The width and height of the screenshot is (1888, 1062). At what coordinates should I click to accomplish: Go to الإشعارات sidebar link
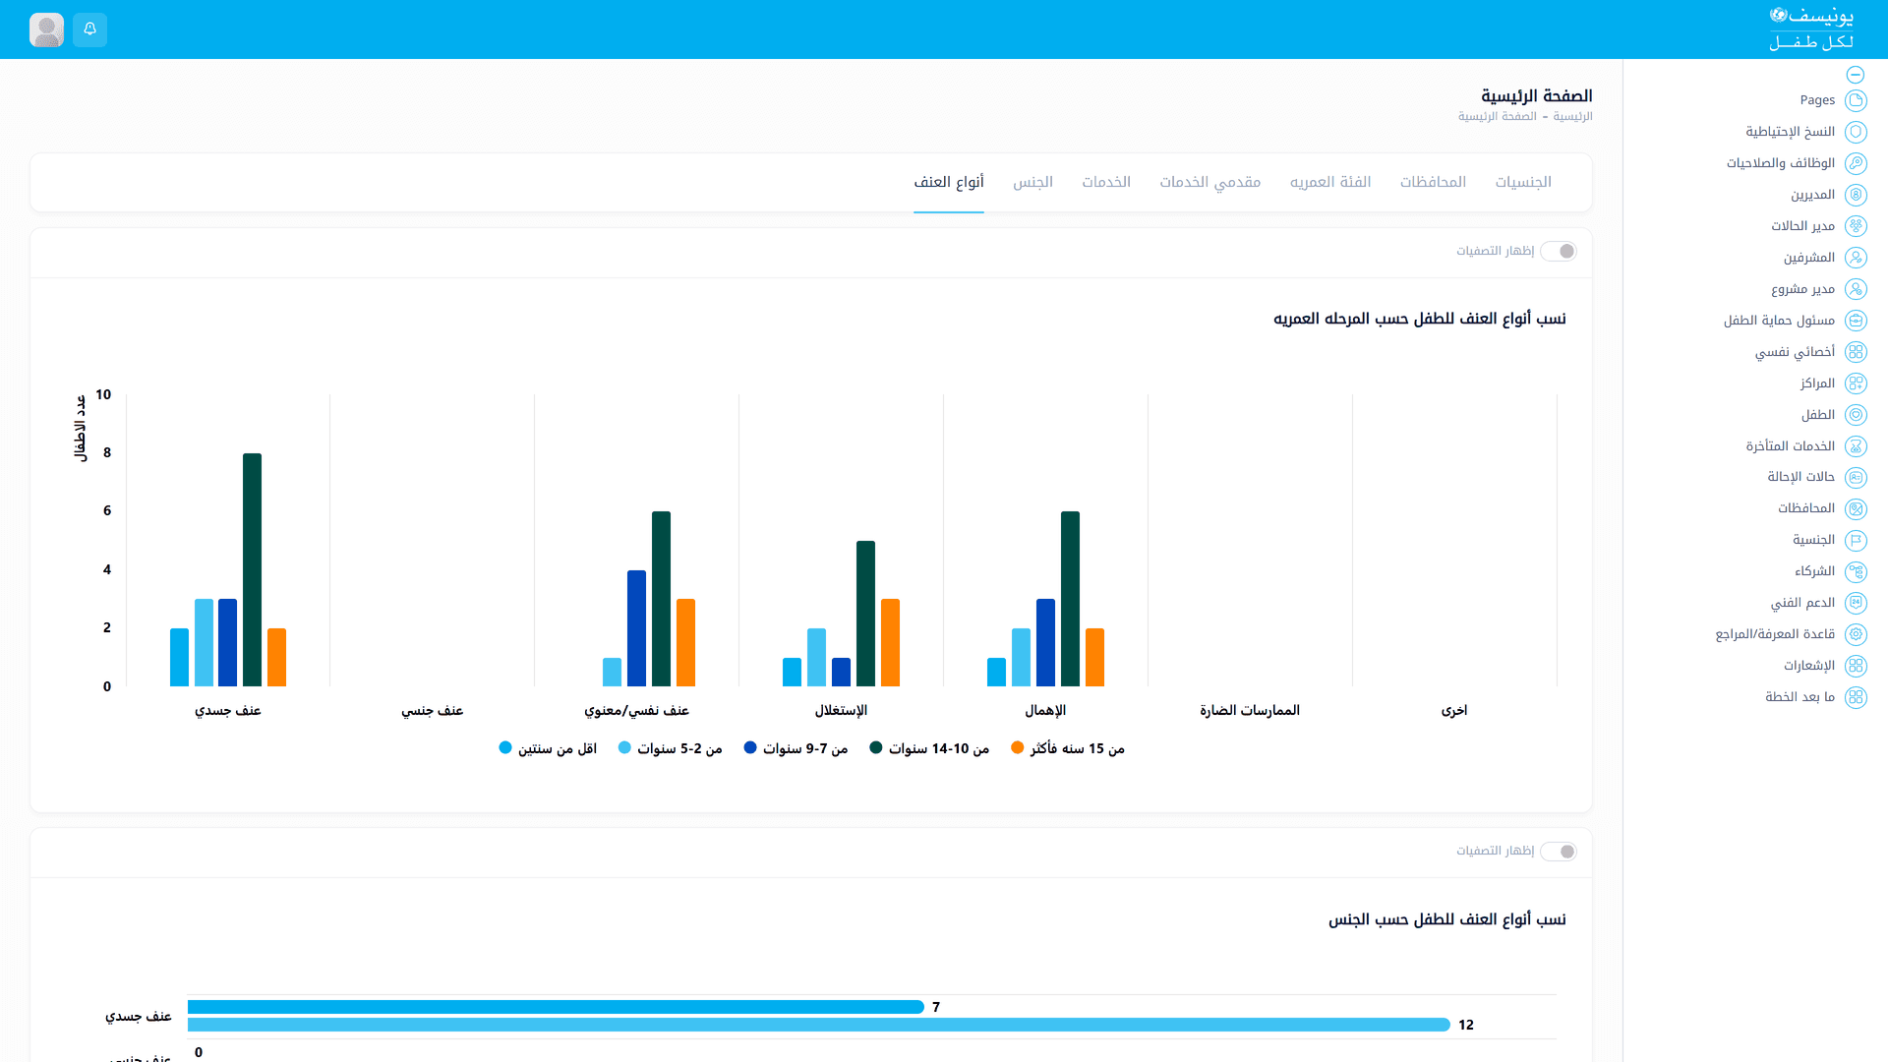(x=1809, y=666)
